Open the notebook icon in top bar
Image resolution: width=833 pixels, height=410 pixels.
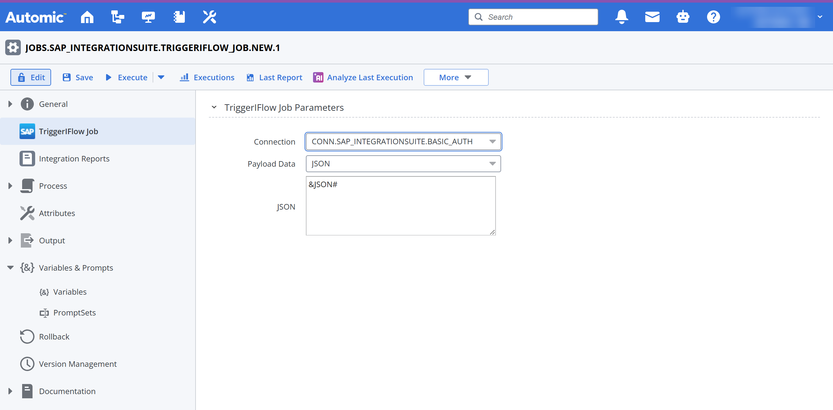179,17
